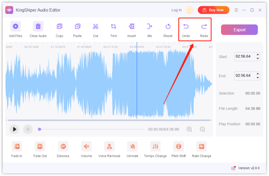269x176 pixels.
Task: Click the KingShiper app logo
Action: [9, 10]
